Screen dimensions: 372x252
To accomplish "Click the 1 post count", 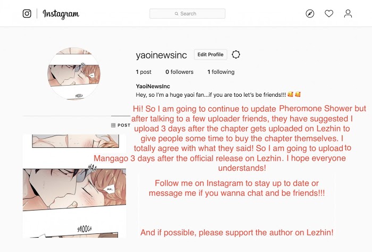I will [x=143, y=72].
